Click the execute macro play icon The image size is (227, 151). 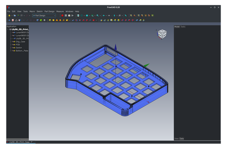click(72, 16)
